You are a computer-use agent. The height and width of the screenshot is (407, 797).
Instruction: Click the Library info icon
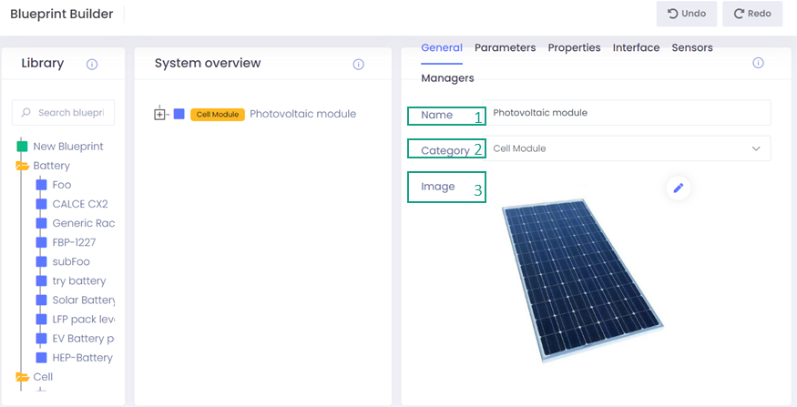click(x=92, y=65)
